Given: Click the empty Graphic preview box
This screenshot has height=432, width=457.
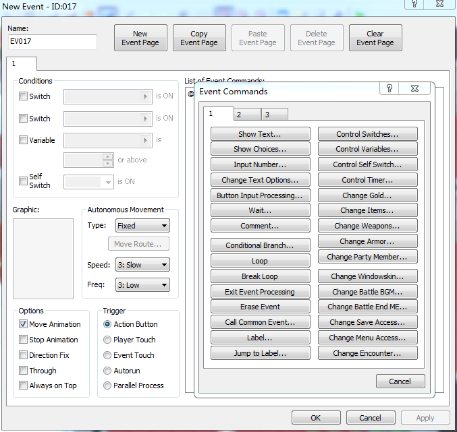Looking at the screenshot, I should tap(43, 259).
